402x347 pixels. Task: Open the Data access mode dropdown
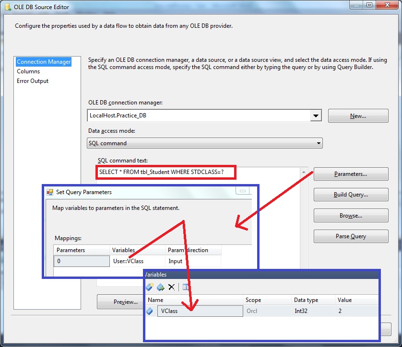coord(318,143)
